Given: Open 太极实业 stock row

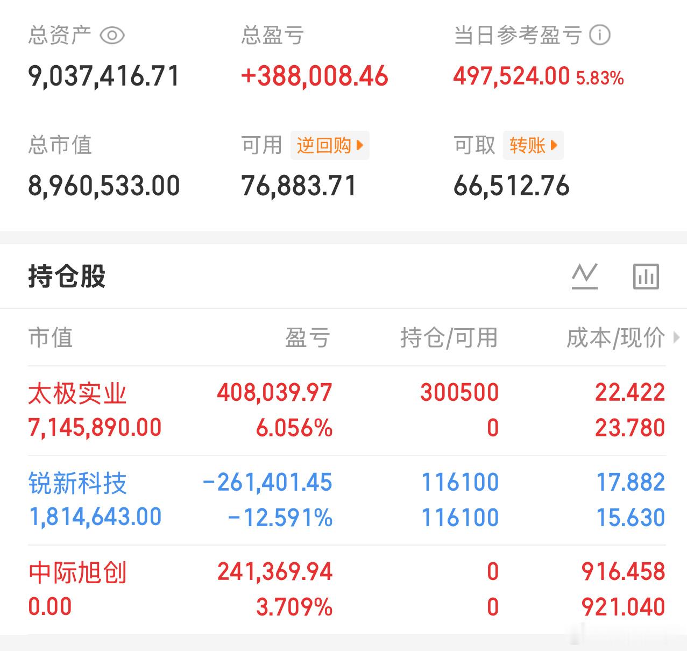Looking at the screenshot, I should (x=346, y=411).
